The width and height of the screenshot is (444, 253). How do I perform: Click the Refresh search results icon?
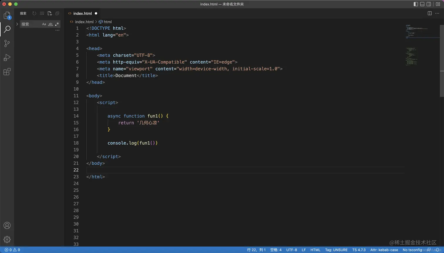click(x=34, y=13)
